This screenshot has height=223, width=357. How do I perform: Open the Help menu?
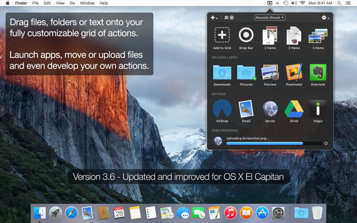(x=104, y=3)
